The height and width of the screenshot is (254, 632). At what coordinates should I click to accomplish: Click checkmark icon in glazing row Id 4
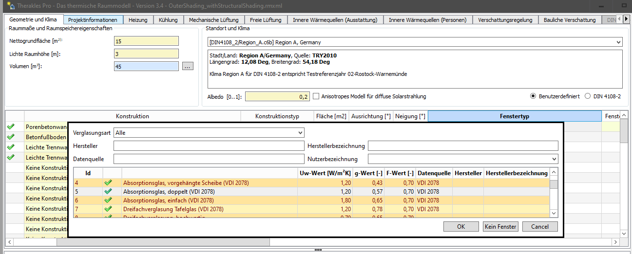108,182
